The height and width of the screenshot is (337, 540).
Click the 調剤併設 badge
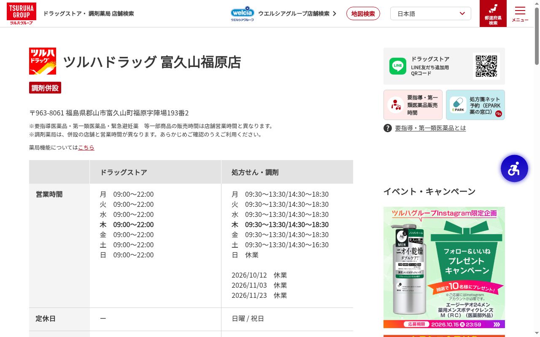pos(45,88)
